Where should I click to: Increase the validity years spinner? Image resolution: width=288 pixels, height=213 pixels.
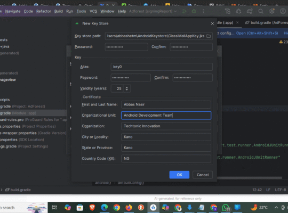click(127, 87)
